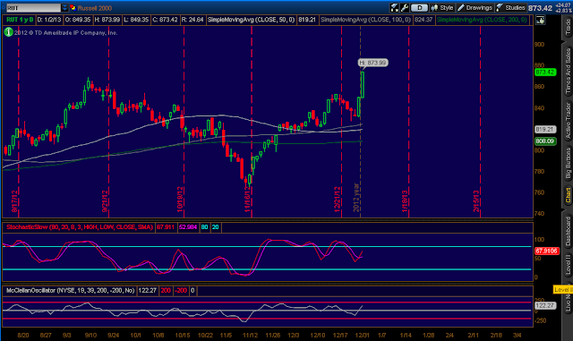The width and height of the screenshot is (573, 341).
Task: Click the small link circle left of symbol box
Action: click(4, 8)
